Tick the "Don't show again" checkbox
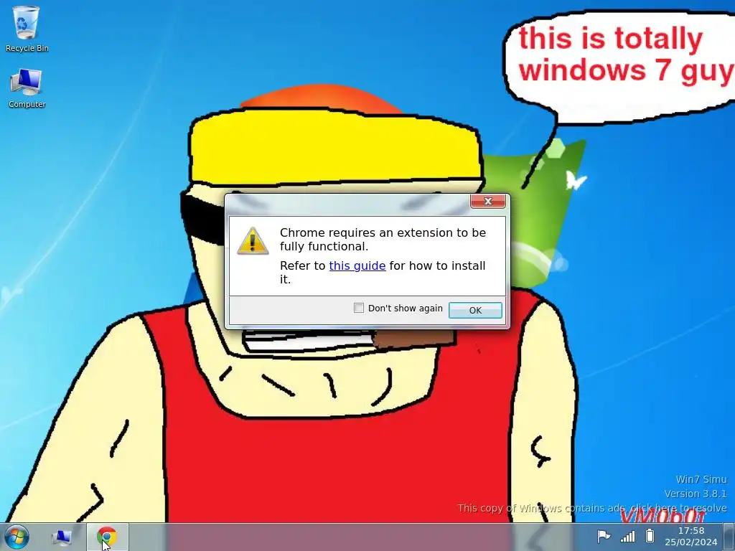 pos(359,308)
